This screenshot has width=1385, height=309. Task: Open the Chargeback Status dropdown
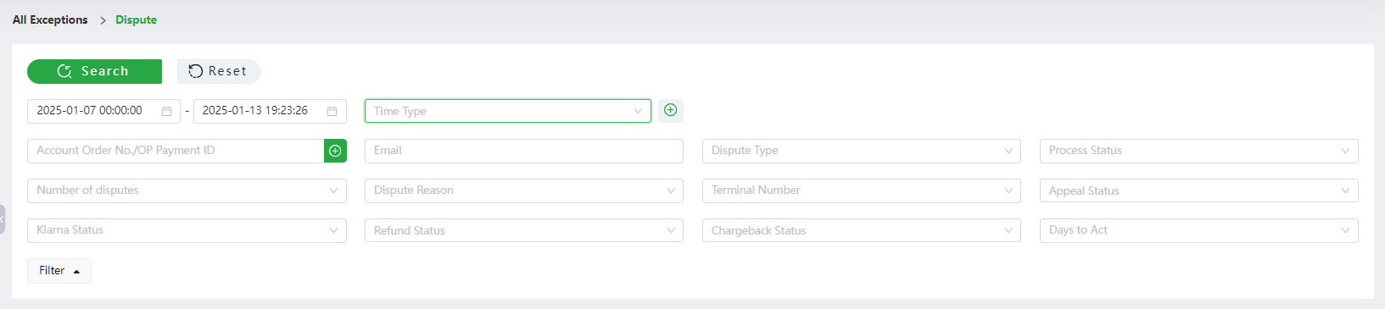pyautogui.click(x=862, y=230)
